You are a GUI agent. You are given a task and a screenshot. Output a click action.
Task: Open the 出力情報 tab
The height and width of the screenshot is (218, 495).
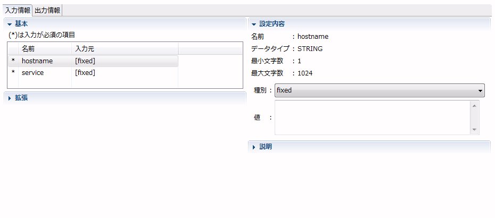point(47,10)
